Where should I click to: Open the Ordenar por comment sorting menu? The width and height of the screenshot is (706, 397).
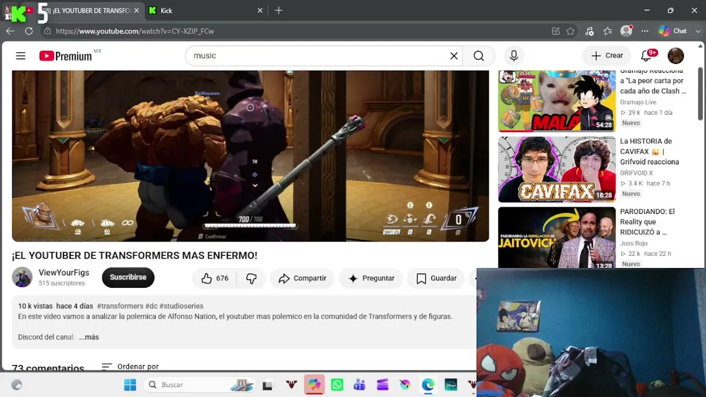[x=130, y=366]
